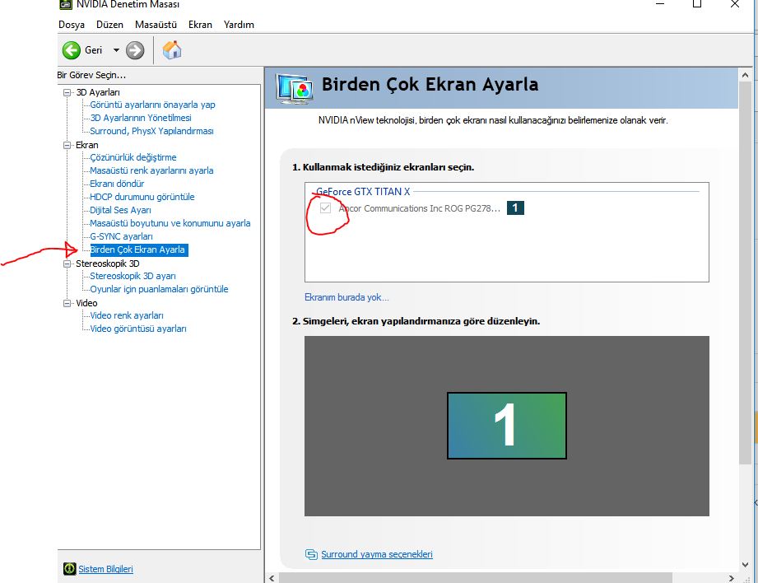Select Görüntü ayarlarını önayarla yap
Screen dimensions: 758x583
[152, 105]
